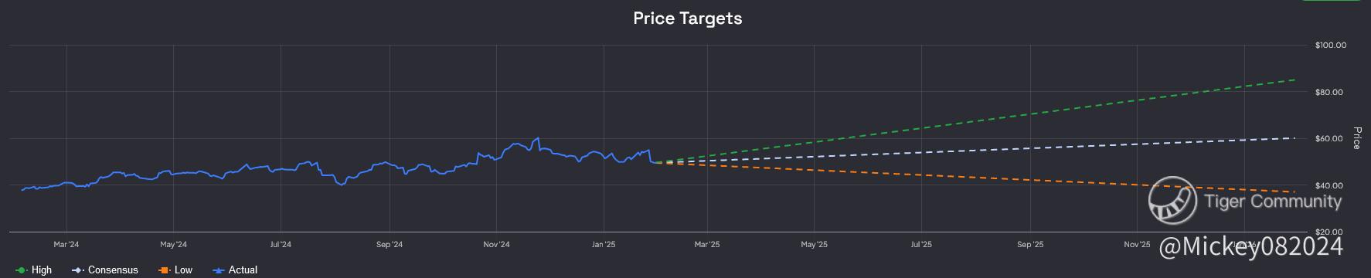Image resolution: width=1371 pixels, height=278 pixels.
Task: Click the Mar '24 x-axis label
Action: coord(66,245)
